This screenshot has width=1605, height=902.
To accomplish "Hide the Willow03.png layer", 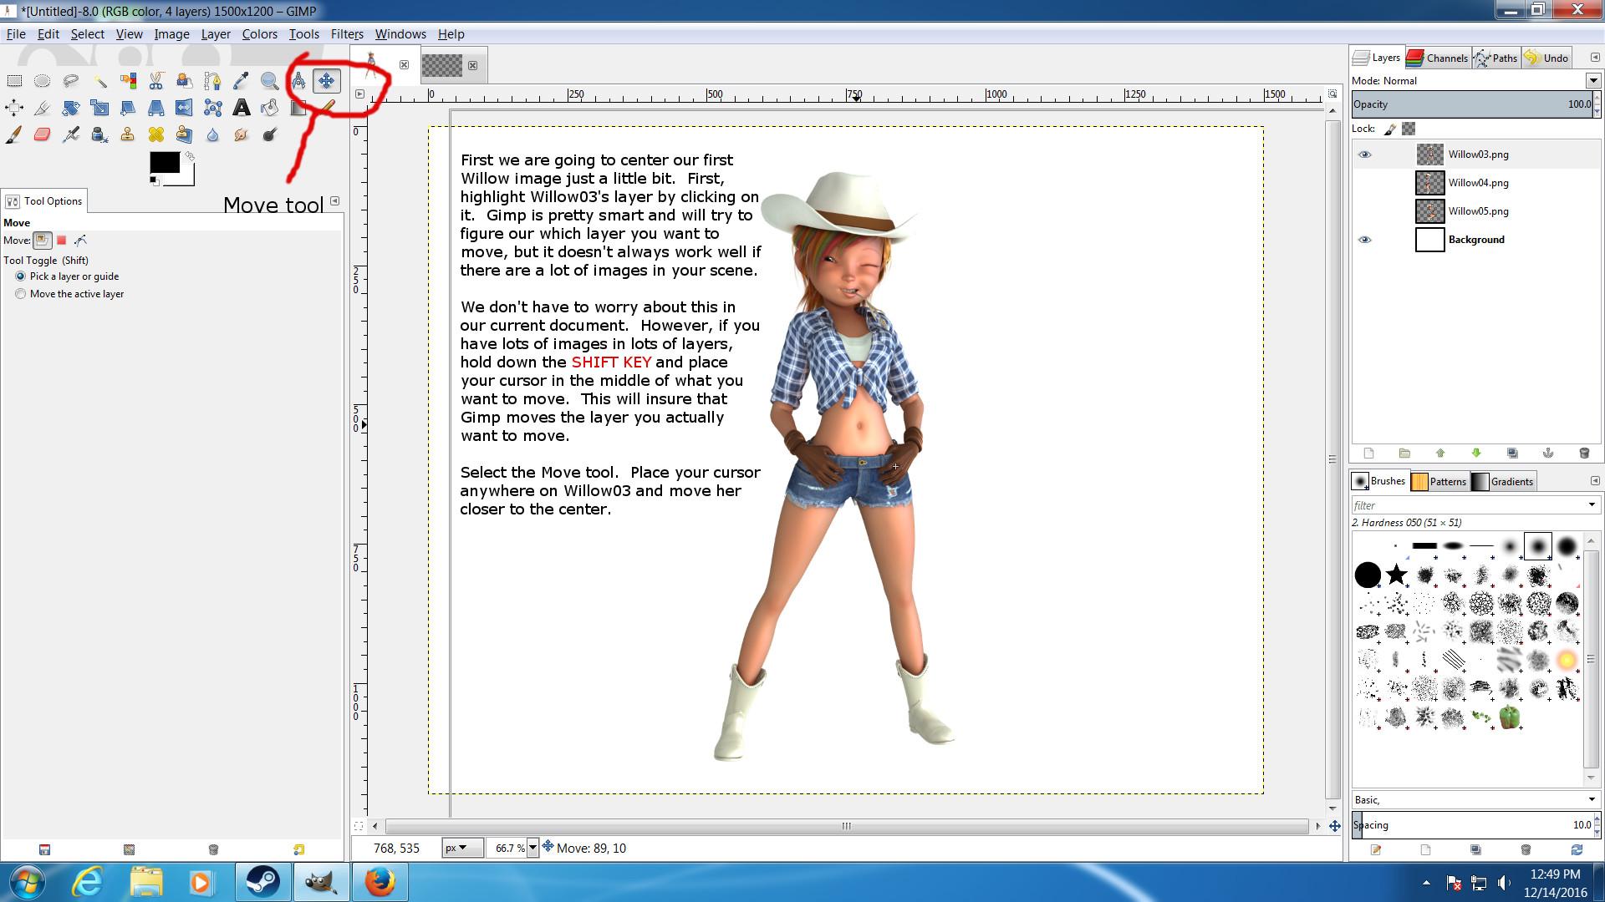I will coord(1364,155).
